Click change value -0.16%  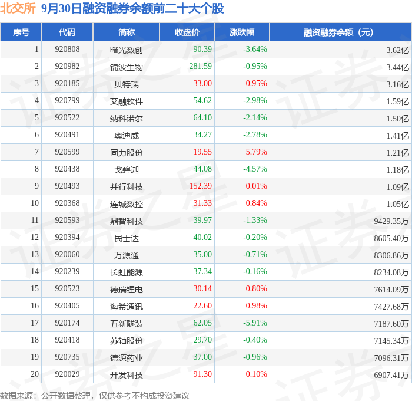[x=255, y=272]
